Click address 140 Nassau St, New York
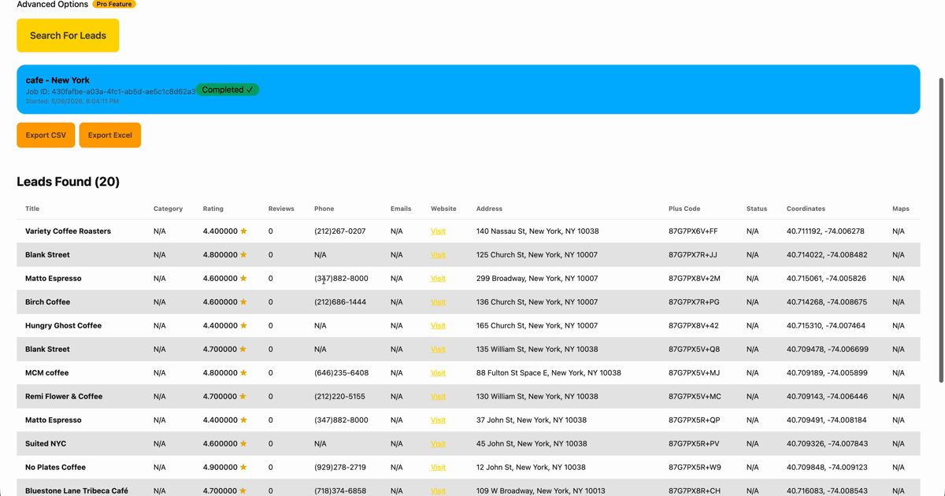The height and width of the screenshot is (496, 945). (x=537, y=231)
